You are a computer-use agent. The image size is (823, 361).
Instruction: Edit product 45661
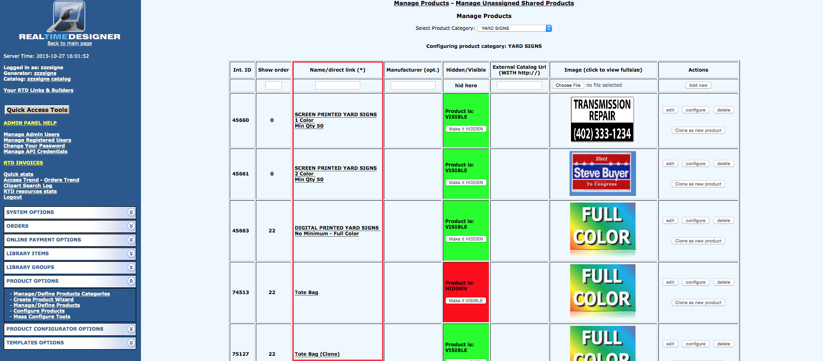point(670,164)
